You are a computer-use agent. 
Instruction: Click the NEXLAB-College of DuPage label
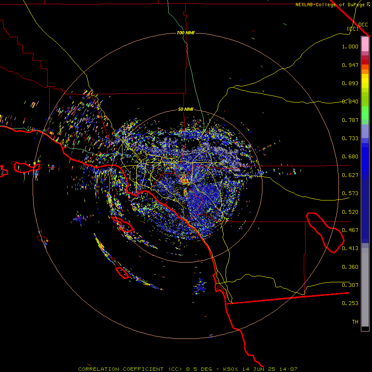click(330, 5)
